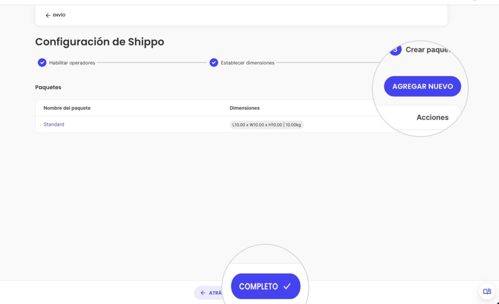Go back to ENVÍO page
Viewport: 499px width, 304px height.
pos(55,15)
